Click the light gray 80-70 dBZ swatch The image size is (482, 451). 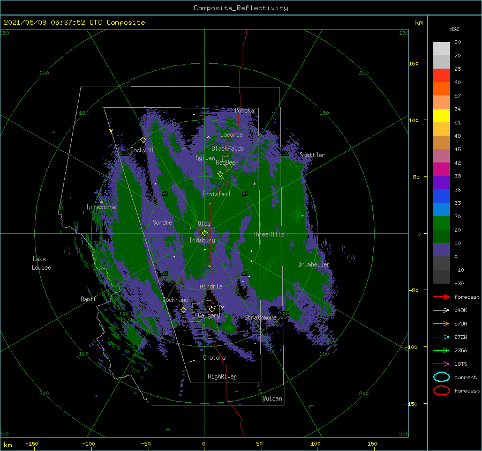pyautogui.click(x=441, y=49)
